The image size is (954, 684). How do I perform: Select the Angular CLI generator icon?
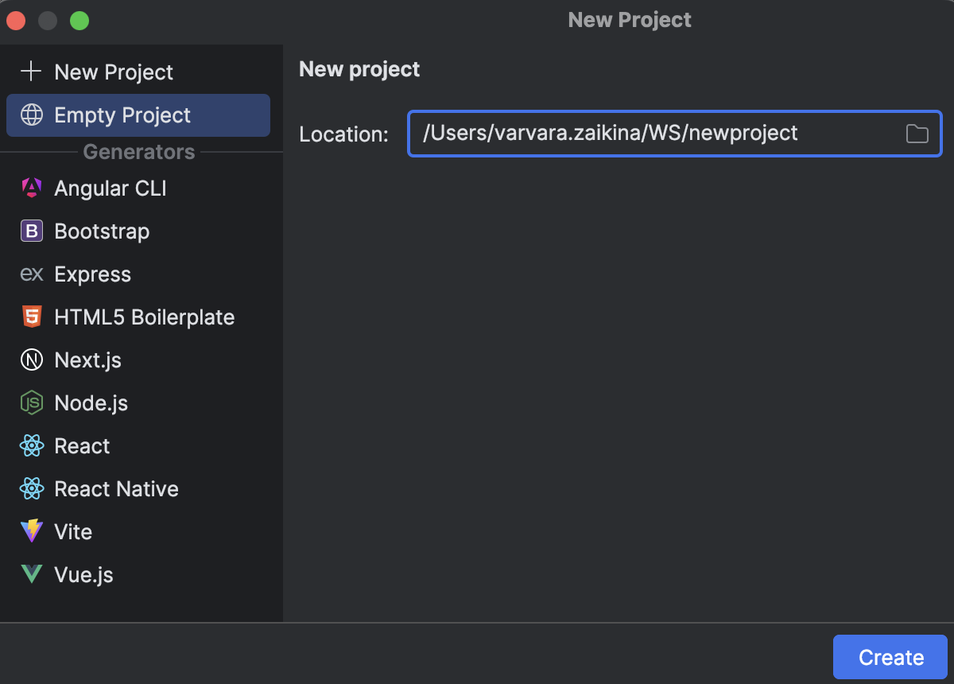tap(30, 188)
